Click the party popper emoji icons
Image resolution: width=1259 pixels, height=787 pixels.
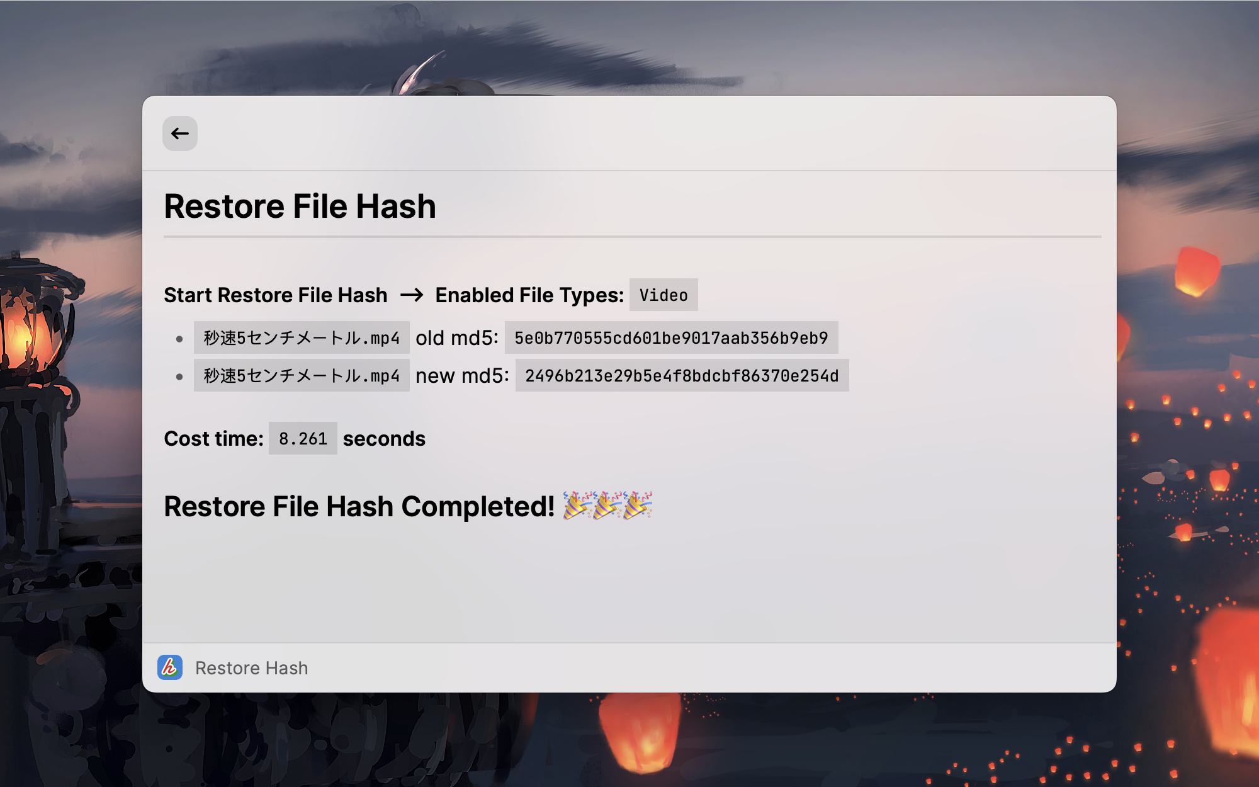(x=607, y=506)
